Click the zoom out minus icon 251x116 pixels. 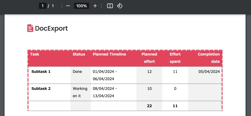tap(68, 6)
